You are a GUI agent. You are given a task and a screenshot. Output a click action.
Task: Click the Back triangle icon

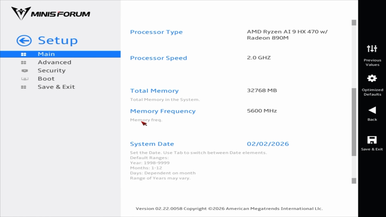click(372, 110)
